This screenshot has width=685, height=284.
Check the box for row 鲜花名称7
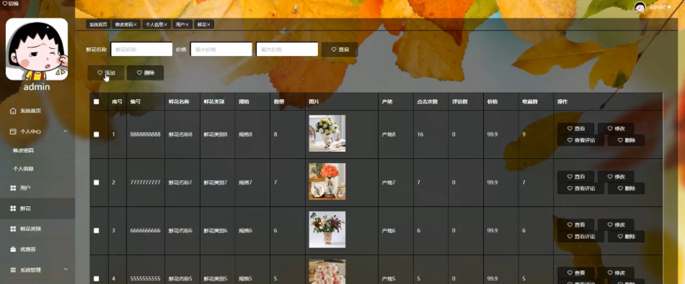pos(97,183)
